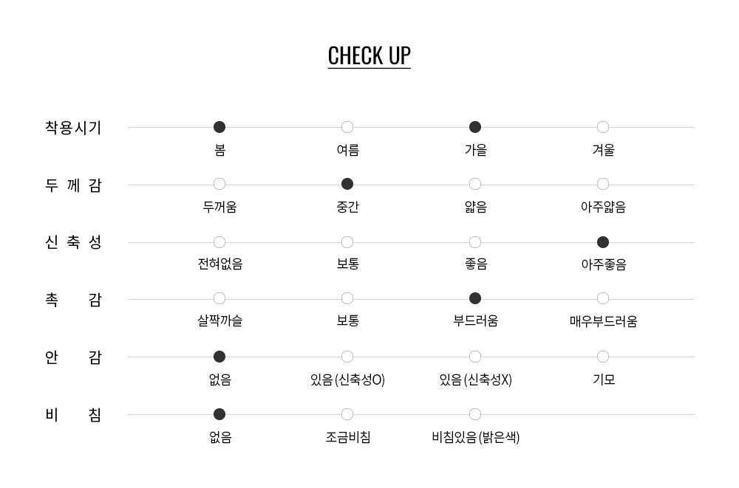Click the 부드러움 texture radio dot
Viewport: 739px width, 488px height.
[x=475, y=298]
